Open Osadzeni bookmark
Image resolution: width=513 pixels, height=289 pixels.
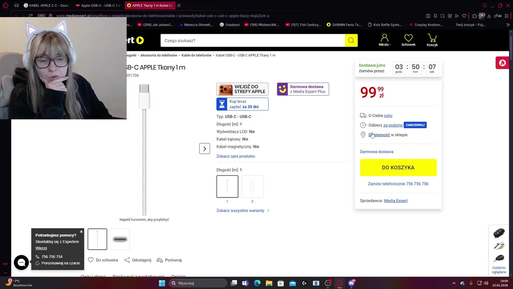230,24
